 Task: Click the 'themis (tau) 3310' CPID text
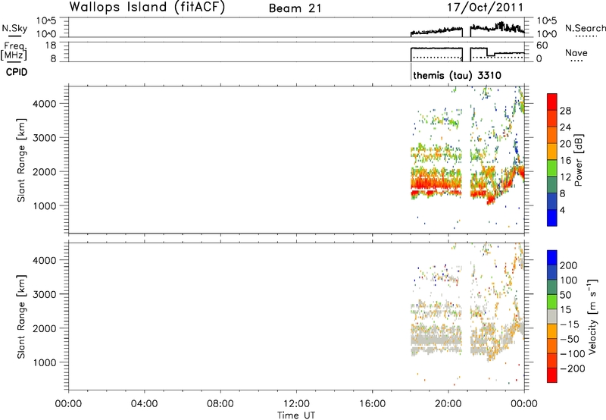click(457, 75)
